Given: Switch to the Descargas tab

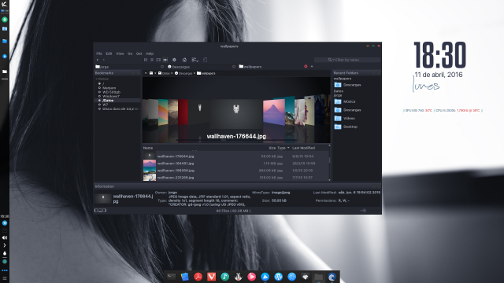Looking at the screenshot, I should point(180,67).
